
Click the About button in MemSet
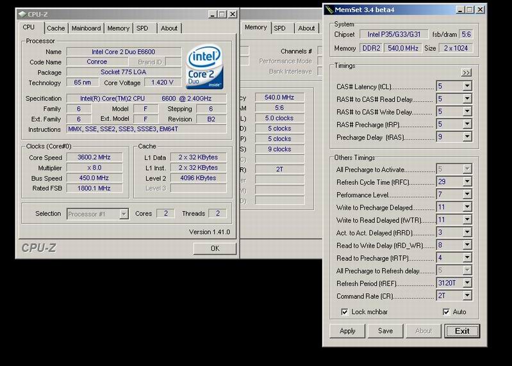click(424, 331)
